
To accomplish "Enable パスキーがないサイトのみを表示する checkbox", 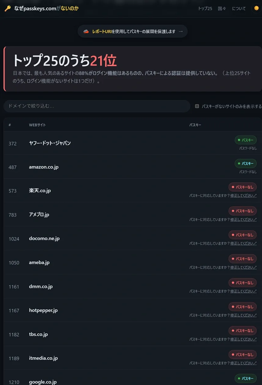I will 197,106.
